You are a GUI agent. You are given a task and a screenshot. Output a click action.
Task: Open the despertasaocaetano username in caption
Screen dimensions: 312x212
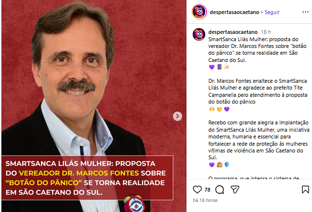point(233,32)
